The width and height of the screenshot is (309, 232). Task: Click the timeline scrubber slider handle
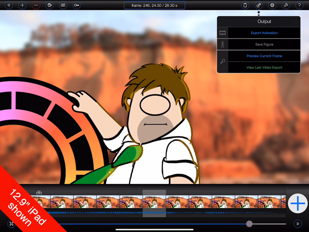pyautogui.click(x=249, y=224)
